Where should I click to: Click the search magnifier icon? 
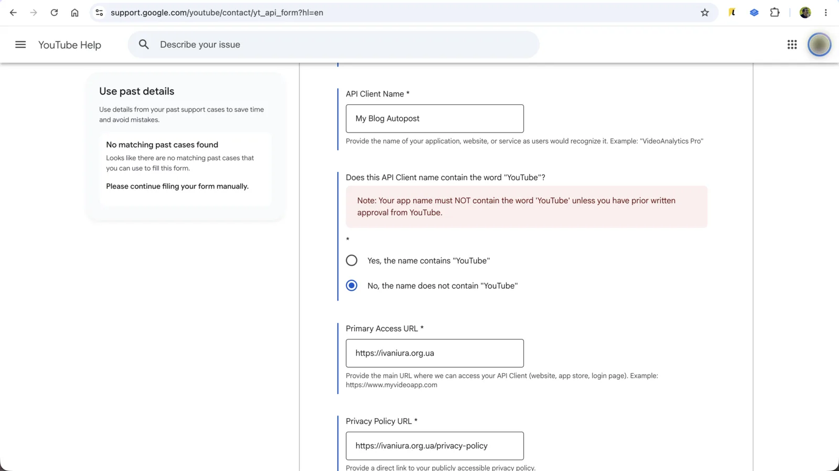click(144, 45)
